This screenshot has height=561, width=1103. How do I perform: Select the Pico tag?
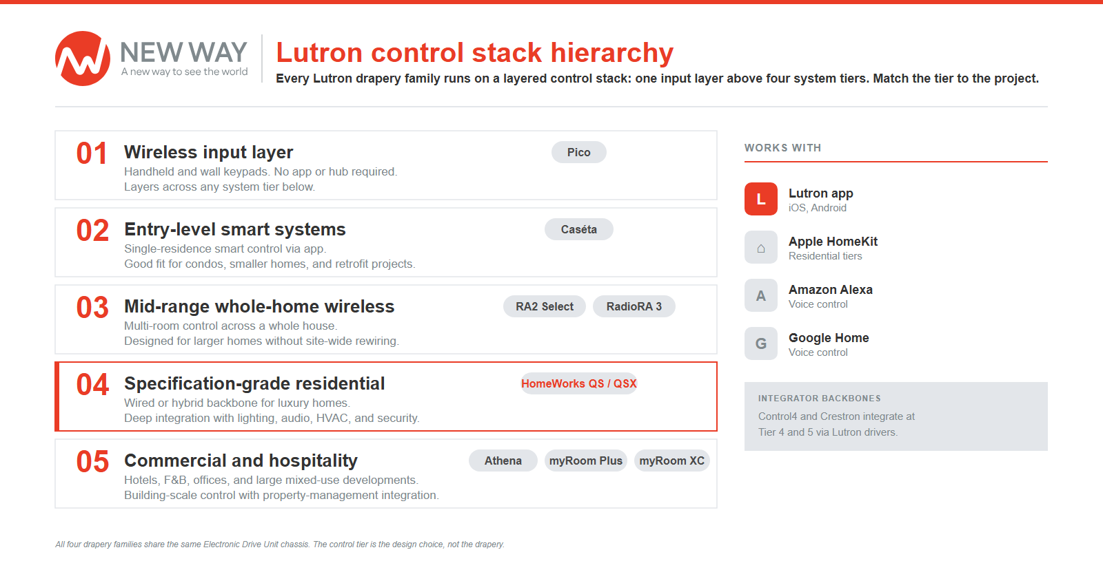click(x=579, y=152)
